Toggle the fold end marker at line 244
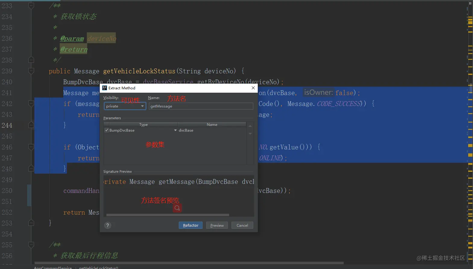The width and height of the screenshot is (473, 269). click(31, 125)
